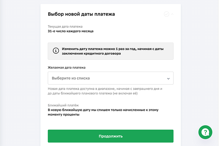Select the text 31-е число каждого месяца
The width and height of the screenshot is (219, 146).
(x=71, y=31)
